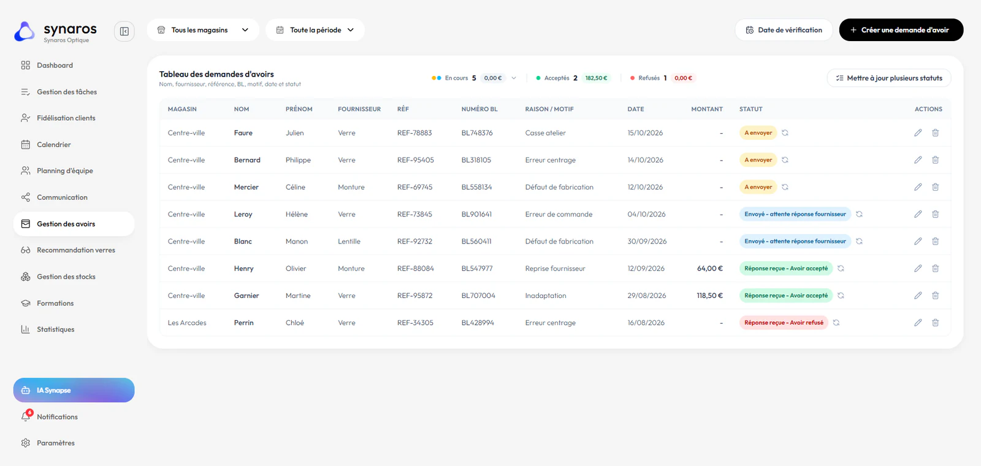Image resolution: width=981 pixels, height=466 pixels.
Task: Refresh status of Mercier's 'A envoyer' request
Action: point(785,187)
